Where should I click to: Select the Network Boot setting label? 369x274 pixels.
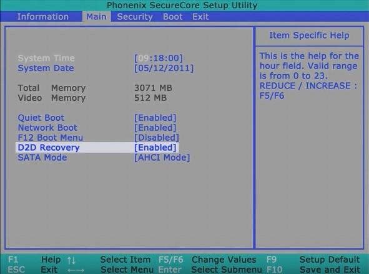47,128
